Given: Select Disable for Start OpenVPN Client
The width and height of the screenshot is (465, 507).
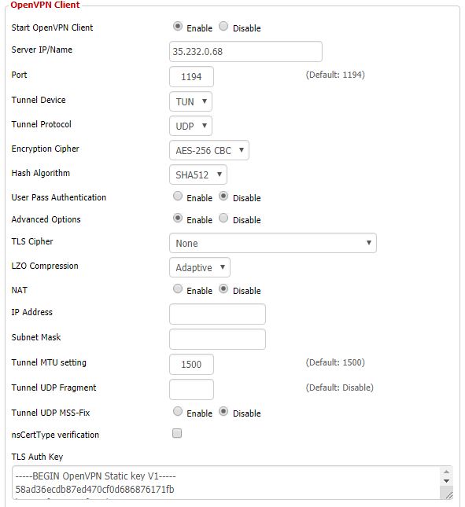Looking at the screenshot, I should point(223,26).
